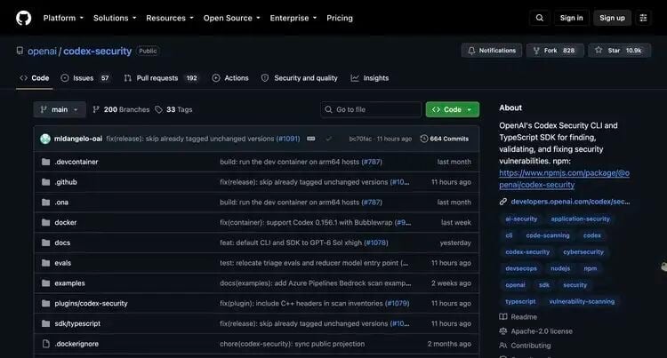The image size is (667, 358).
Task: Click the .github folder icon
Action: point(46,182)
